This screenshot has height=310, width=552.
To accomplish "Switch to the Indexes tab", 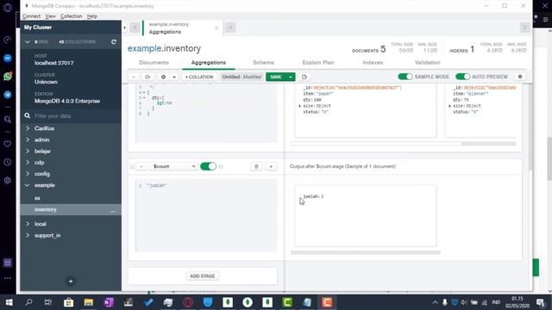I will 373,62.
